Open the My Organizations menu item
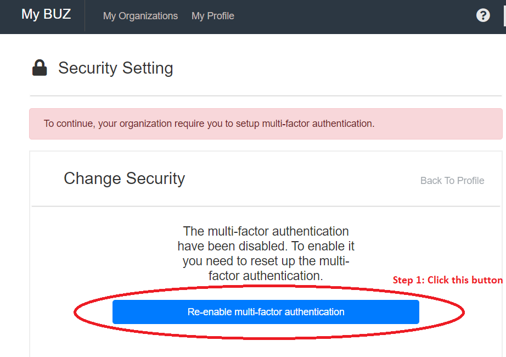Screen dimensions: 506x357 [x=140, y=16]
